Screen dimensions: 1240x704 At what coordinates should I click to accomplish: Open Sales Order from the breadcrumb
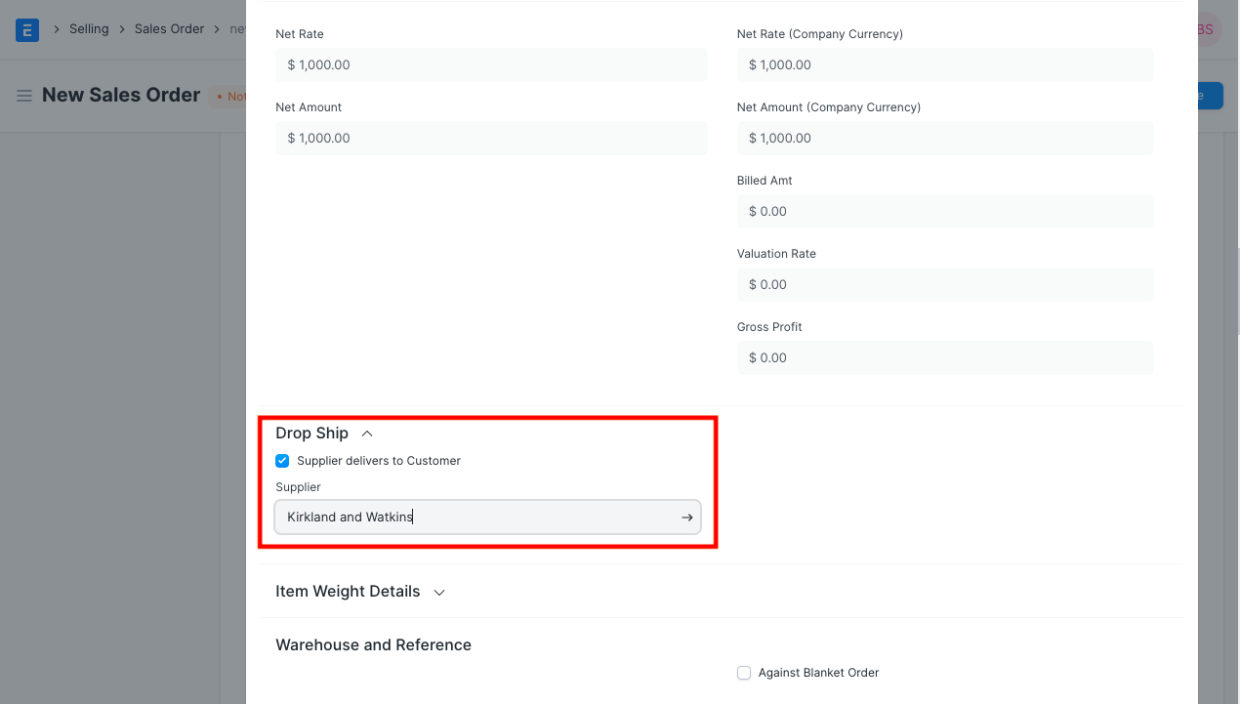(169, 28)
